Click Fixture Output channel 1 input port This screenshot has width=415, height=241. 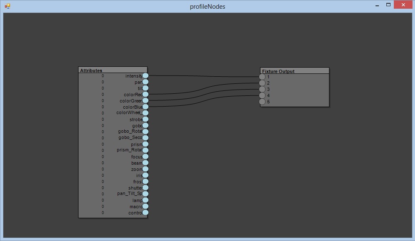coord(262,77)
